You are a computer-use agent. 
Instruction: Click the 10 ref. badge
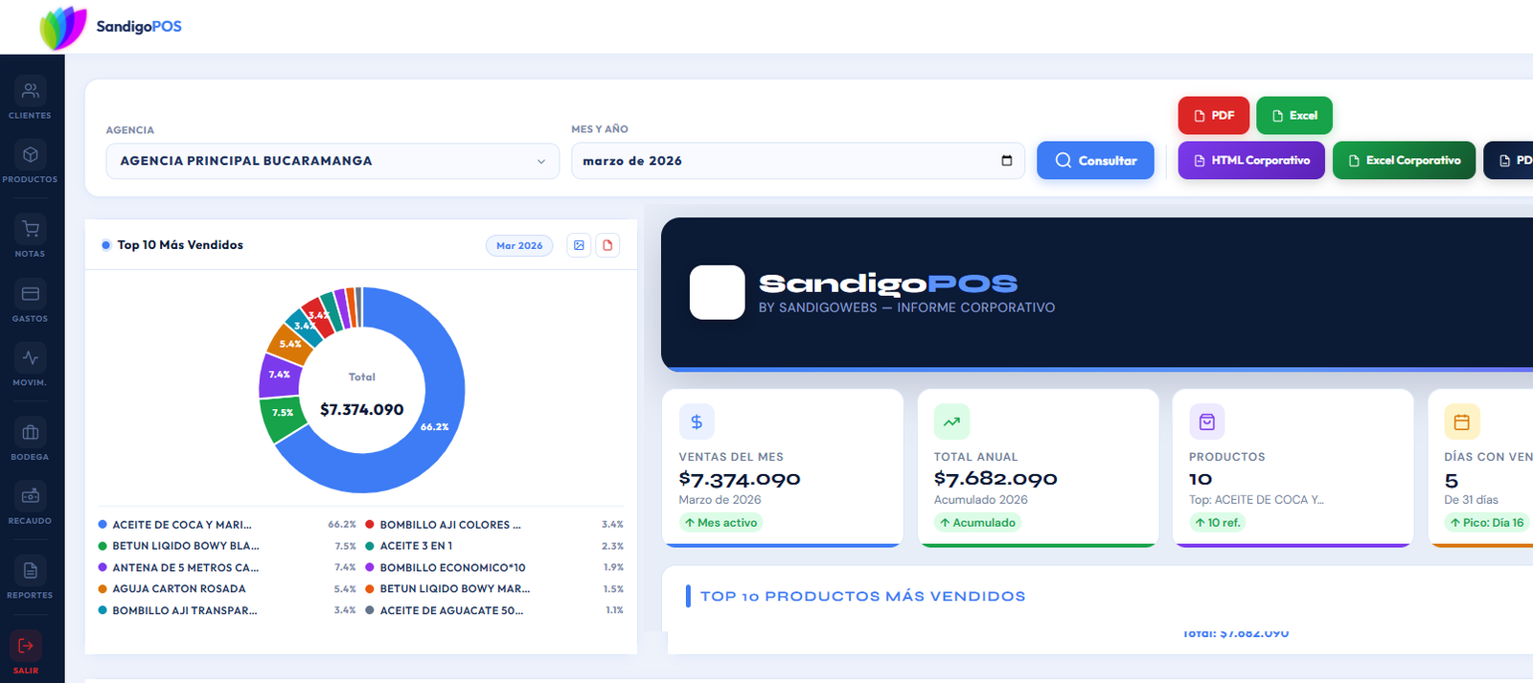[1218, 523]
